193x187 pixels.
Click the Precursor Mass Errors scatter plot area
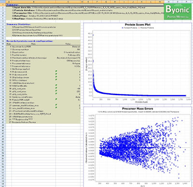143,148
